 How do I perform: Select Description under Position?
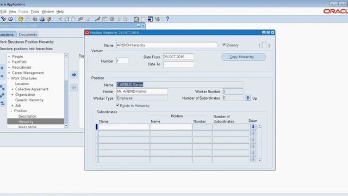[x=27, y=116]
